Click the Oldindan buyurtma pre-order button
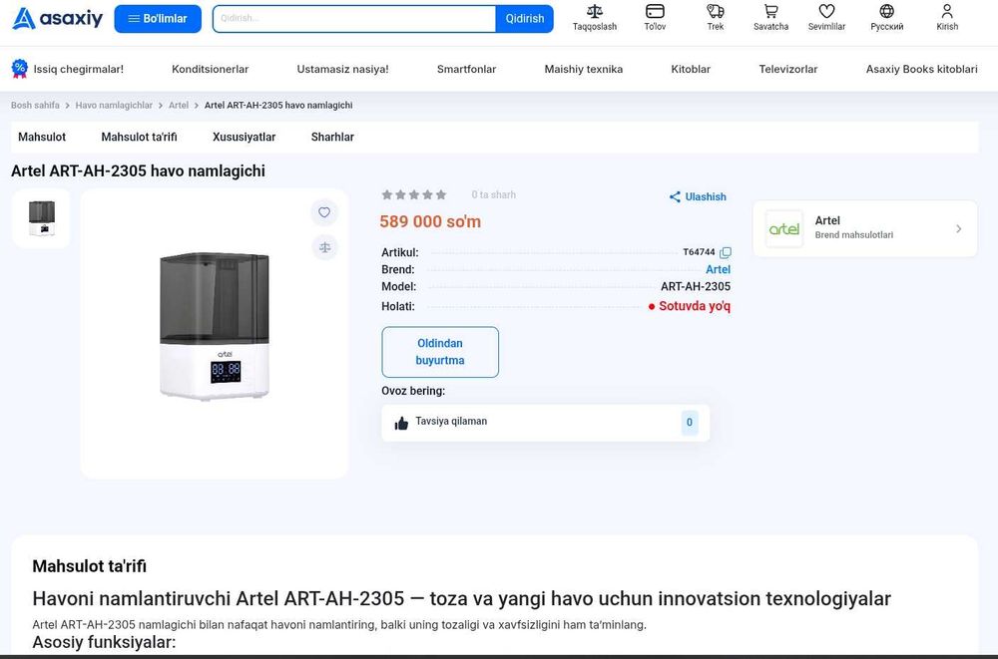 click(x=440, y=352)
